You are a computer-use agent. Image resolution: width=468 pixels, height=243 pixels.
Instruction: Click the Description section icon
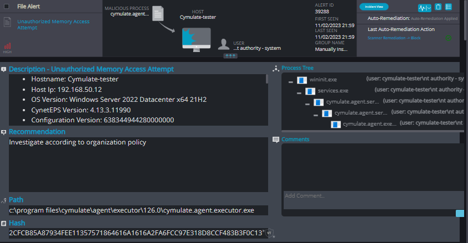tap(3, 69)
